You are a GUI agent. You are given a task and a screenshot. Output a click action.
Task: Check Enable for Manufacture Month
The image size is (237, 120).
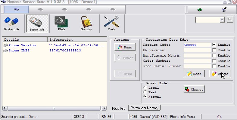click(x=214, y=56)
